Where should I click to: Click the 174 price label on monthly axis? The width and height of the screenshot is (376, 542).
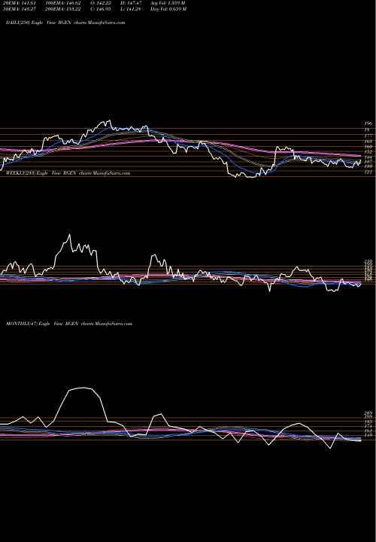pyautogui.click(x=368, y=427)
